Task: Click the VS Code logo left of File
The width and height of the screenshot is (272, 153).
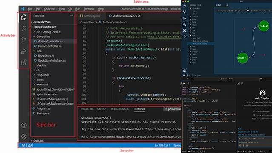Action: coord(23,9)
